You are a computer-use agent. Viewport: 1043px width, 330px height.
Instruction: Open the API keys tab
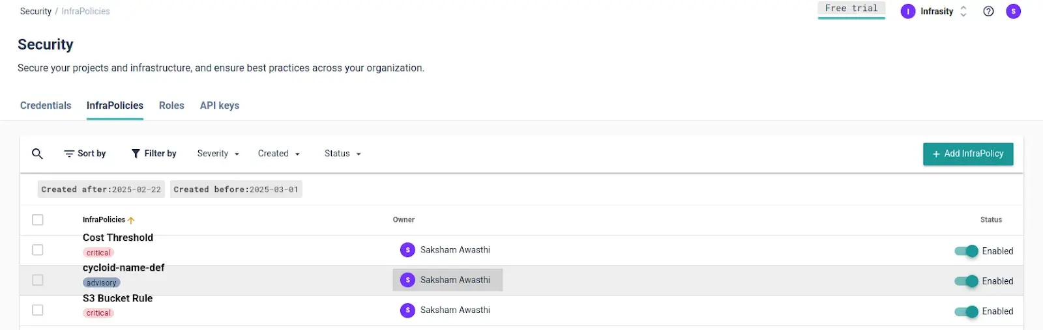tap(219, 105)
